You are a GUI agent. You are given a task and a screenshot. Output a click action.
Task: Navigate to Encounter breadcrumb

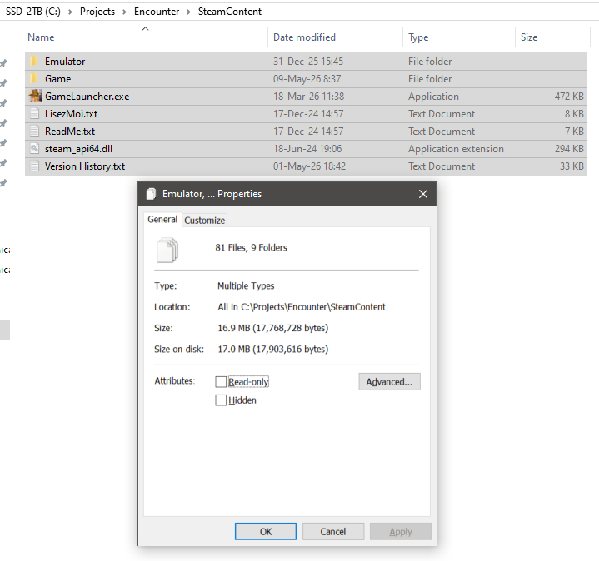pyautogui.click(x=157, y=12)
